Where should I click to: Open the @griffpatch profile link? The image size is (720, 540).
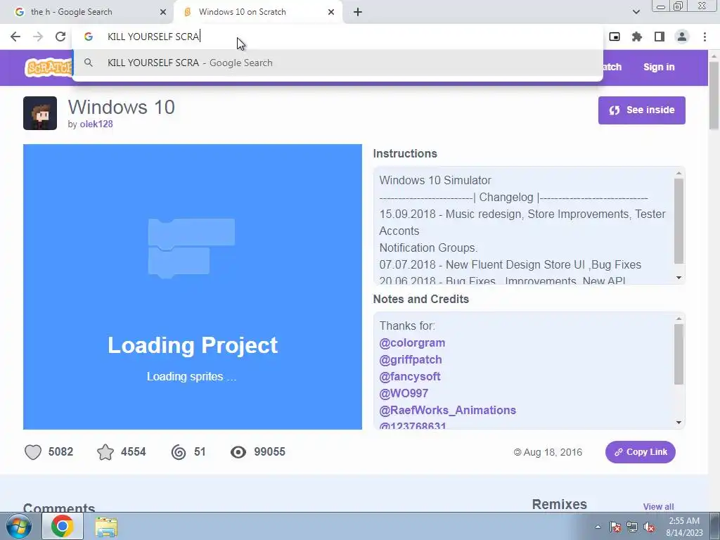411,360
